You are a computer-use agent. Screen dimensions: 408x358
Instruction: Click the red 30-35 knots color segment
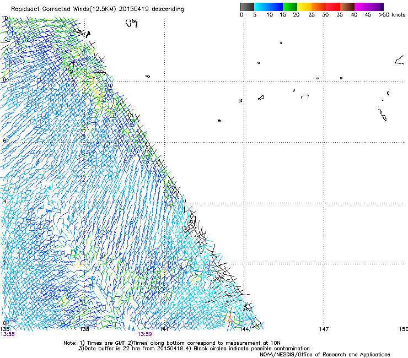pyautogui.click(x=333, y=7)
